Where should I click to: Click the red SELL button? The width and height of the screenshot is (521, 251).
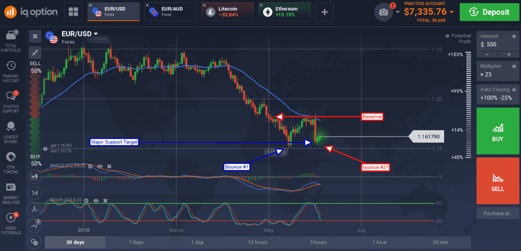[498, 180]
